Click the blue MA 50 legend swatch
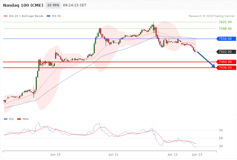 tap(49, 16)
